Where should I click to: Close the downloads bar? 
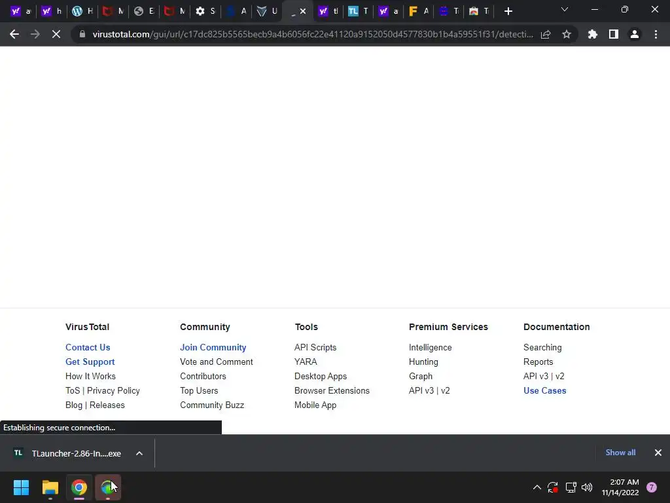pyautogui.click(x=658, y=453)
